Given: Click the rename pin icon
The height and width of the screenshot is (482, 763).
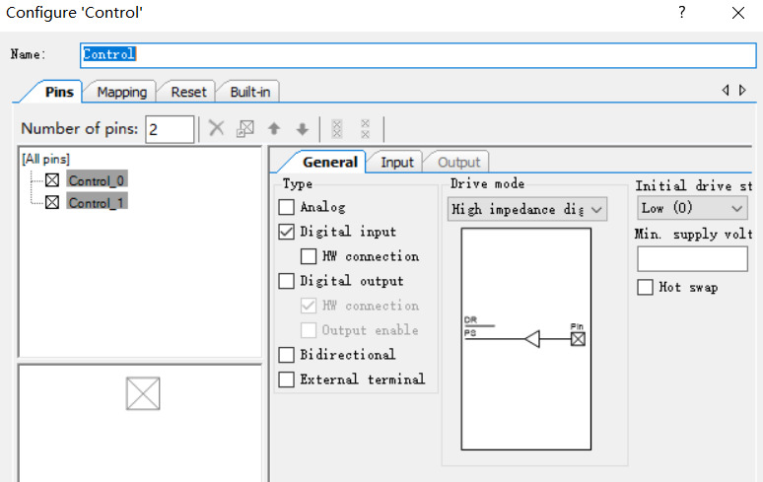Looking at the screenshot, I should click(245, 129).
